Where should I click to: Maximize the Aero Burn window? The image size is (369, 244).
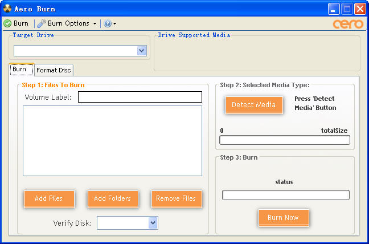coord(347,9)
